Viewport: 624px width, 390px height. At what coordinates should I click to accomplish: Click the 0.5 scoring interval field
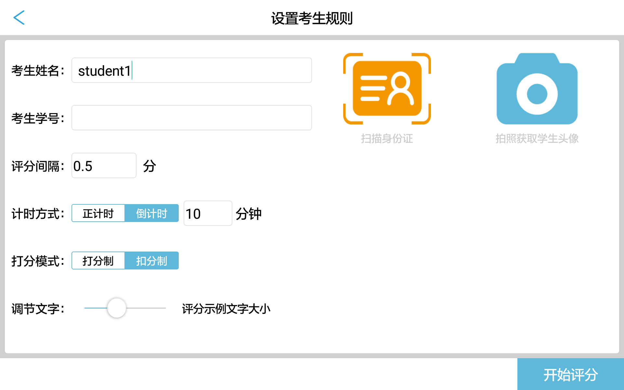click(x=104, y=165)
